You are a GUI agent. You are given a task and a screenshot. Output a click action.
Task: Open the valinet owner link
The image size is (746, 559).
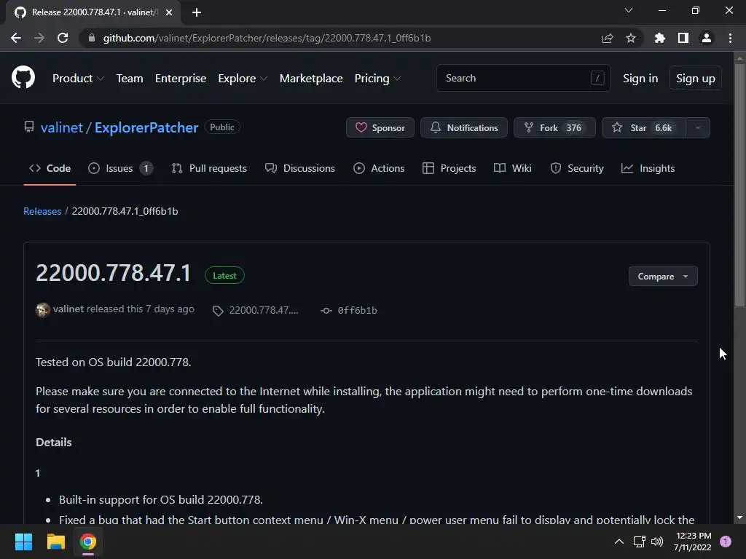pos(62,127)
